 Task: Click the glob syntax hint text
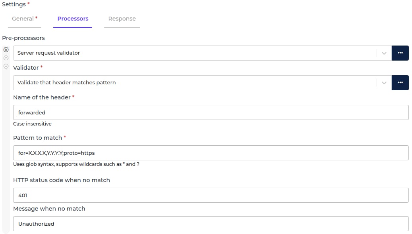pos(76,164)
